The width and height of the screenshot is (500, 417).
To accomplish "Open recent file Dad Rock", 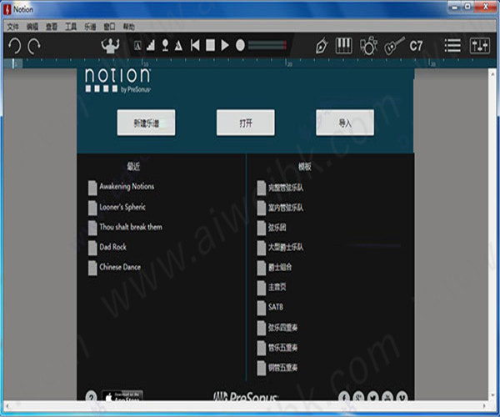I will (107, 247).
